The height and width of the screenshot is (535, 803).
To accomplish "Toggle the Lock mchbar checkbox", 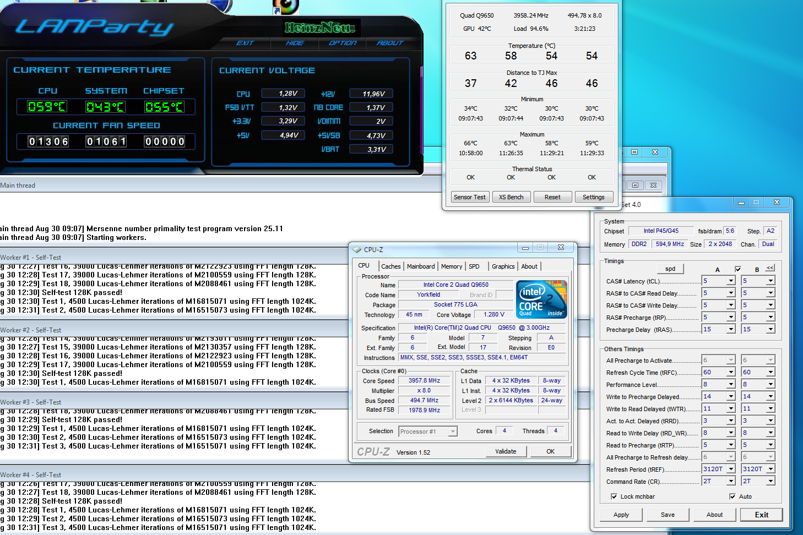I will (614, 496).
